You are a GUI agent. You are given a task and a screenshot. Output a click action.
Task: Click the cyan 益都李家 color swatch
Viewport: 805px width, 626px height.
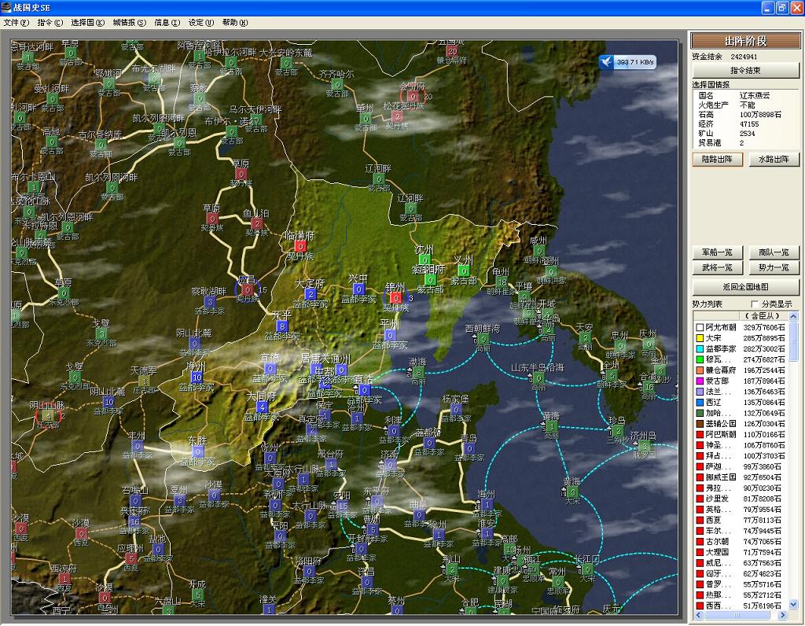[699, 348]
